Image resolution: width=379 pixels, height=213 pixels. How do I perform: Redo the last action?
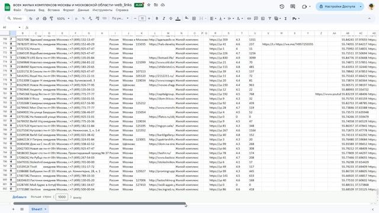tap(37, 18)
